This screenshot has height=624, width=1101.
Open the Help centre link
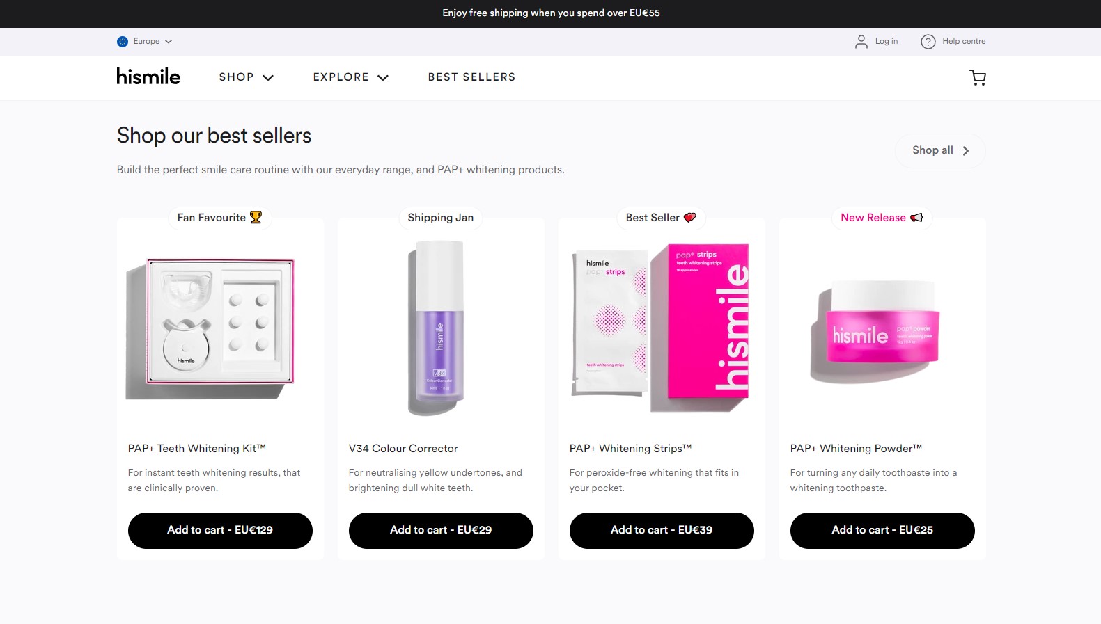pos(964,42)
